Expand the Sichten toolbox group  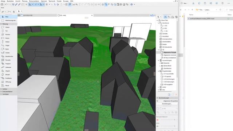(x=1, y=89)
